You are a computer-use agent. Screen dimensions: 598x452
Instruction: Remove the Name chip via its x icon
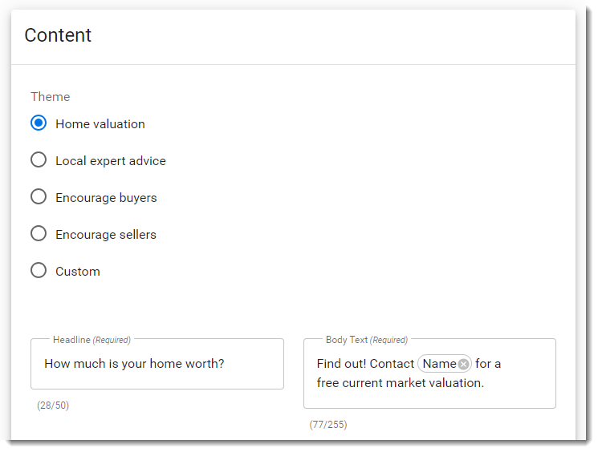[x=463, y=364]
